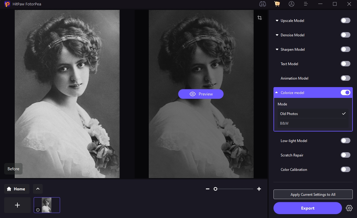The width and height of the screenshot is (357, 218).
Task: Select the crop tool icon
Action: 260,18
